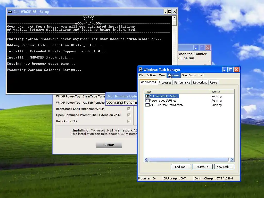Click the console vertical scrollbar thumb
The image size is (264, 198).
pos(175,23)
